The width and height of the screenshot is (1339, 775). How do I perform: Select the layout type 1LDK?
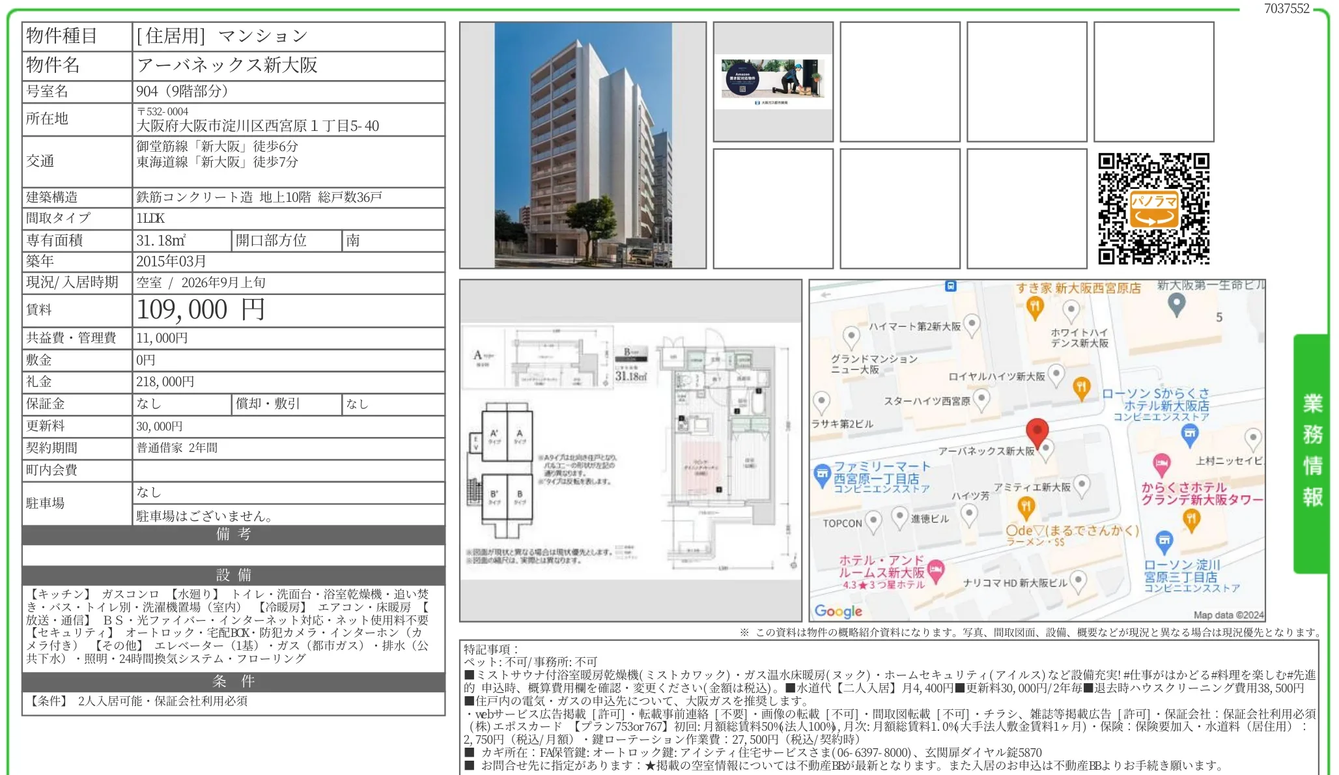coord(150,218)
